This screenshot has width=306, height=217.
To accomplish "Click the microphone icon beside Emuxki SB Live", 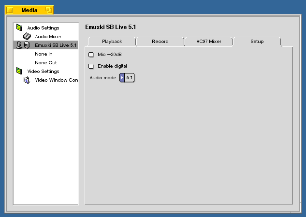I will coord(19,45).
